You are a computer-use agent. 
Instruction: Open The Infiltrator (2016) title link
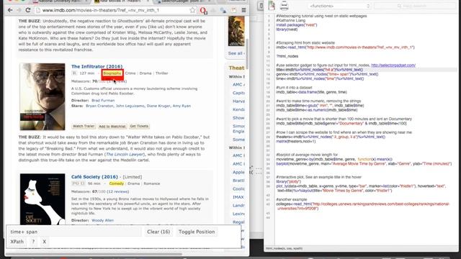[x=97, y=67]
